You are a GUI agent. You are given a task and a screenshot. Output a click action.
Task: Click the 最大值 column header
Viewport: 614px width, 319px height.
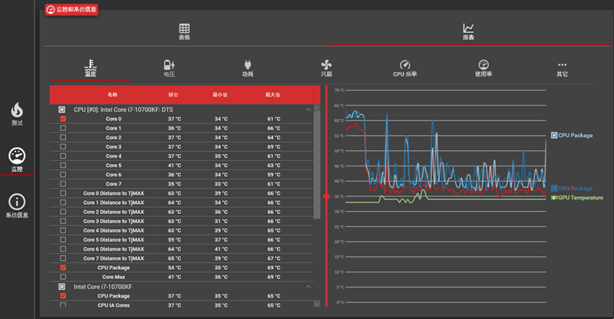[x=271, y=94]
